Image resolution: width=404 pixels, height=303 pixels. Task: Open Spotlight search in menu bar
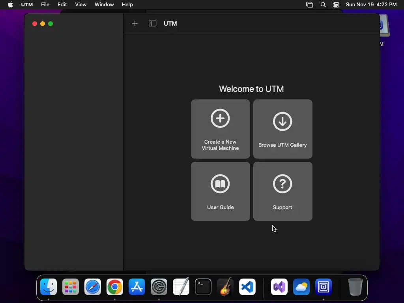pyautogui.click(x=323, y=5)
